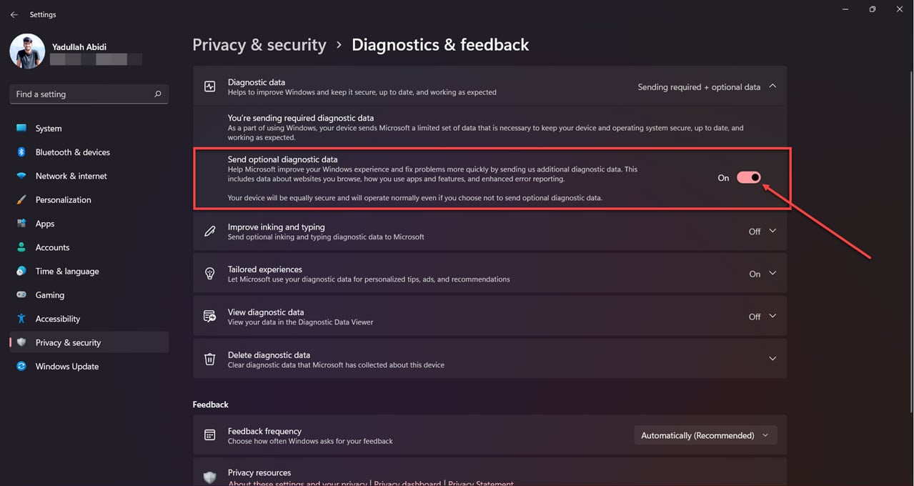
Task: Click the trash icon for Delete diagnostic data
Action: 209,358
